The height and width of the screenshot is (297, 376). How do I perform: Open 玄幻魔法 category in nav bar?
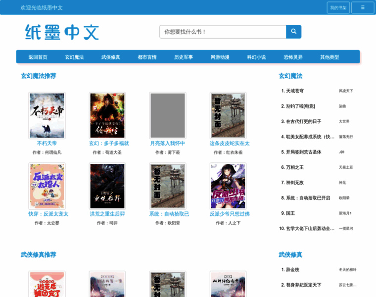point(74,57)
